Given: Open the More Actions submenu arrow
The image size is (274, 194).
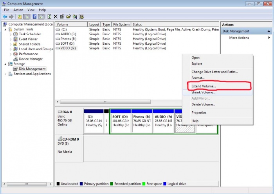Looking at the screenshot, I should coord(269,38).
